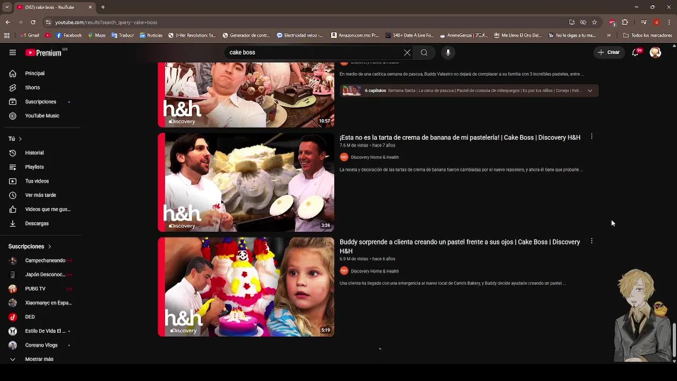Open Noticias bookmark
The height and width of the screenshot is (381, 677).
tap(151, 35)
